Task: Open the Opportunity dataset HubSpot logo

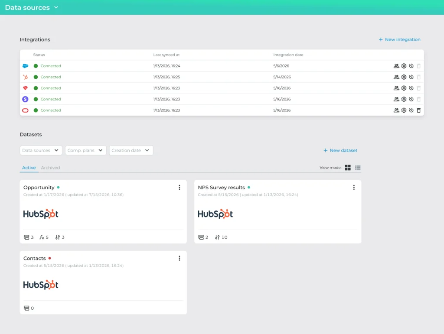Action: pyautogui.click(x=41, y=214)
